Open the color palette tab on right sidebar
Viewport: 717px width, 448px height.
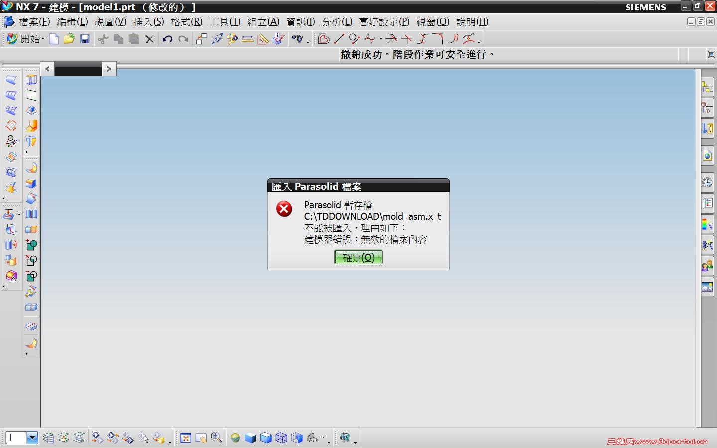pos(707,224)
